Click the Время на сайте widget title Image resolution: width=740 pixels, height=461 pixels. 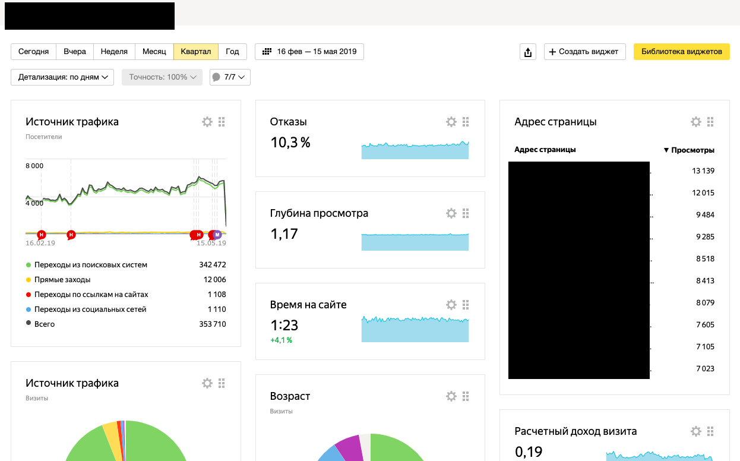(x=308, y=305)
